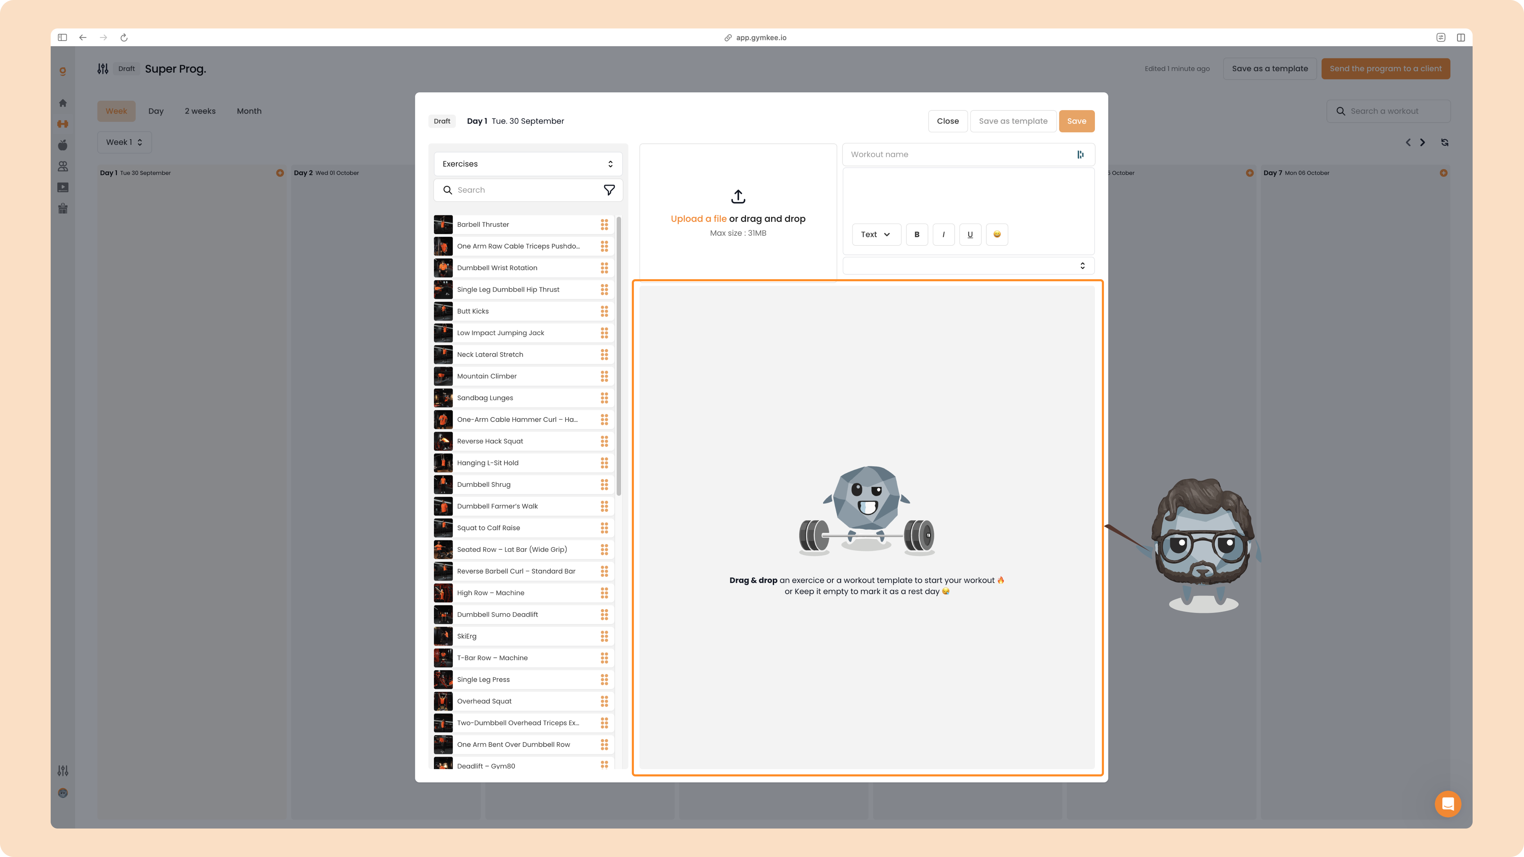Viewport: 1524px width, 857px height.
Task: Grab the drag handle for Dumbbell Shrug
Action: coord(604,485)
